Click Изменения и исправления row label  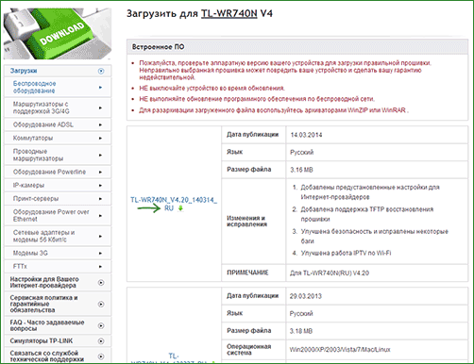(x=247, y=221)
